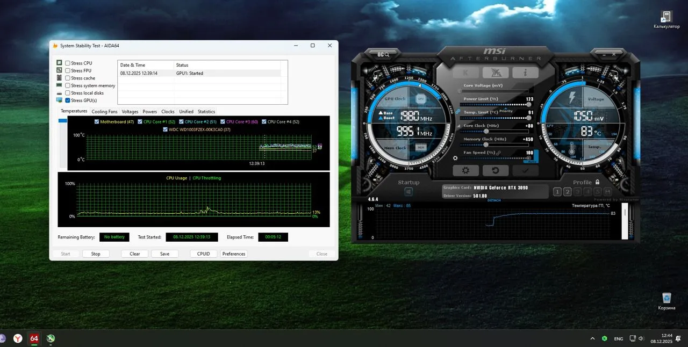This screenshot has width=688, height=347.
Task: Click the lightning Voltage icon in the right gauge
Action: click(572, 99)
